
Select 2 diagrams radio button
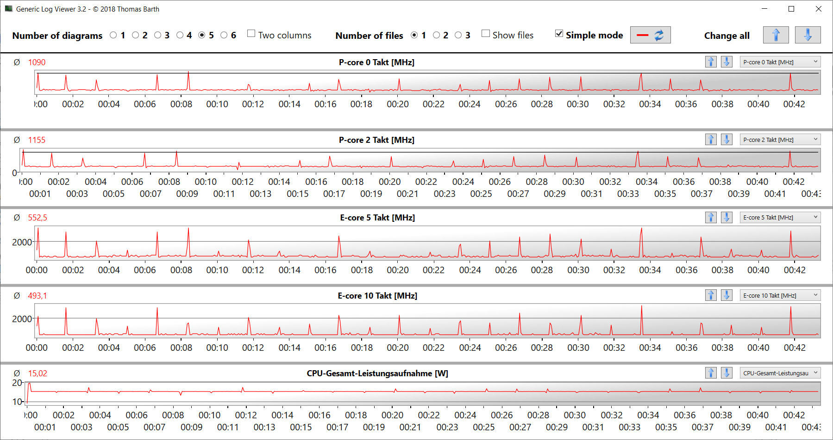coord(136,35)
